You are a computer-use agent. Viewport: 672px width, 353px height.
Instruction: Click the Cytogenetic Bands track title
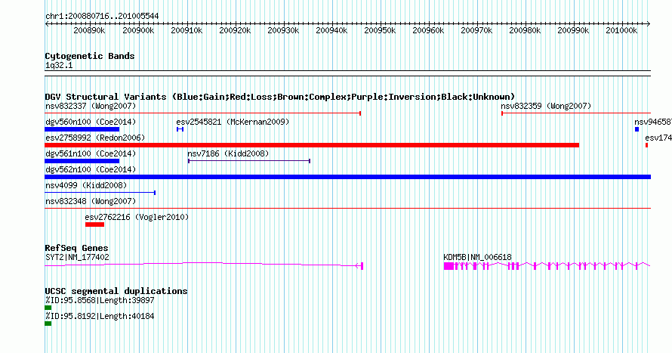(90, 56)
